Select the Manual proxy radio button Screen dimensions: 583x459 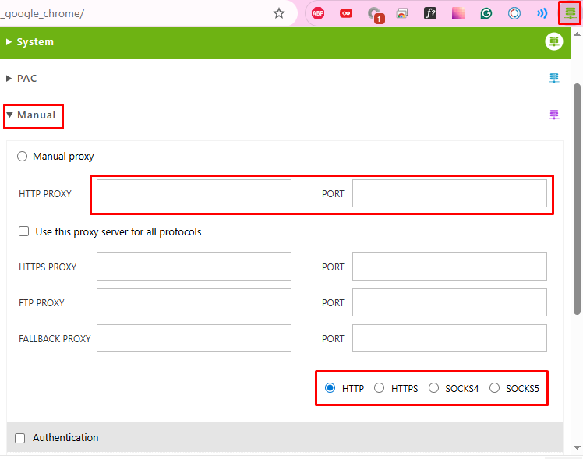click(x=23, y=157)
